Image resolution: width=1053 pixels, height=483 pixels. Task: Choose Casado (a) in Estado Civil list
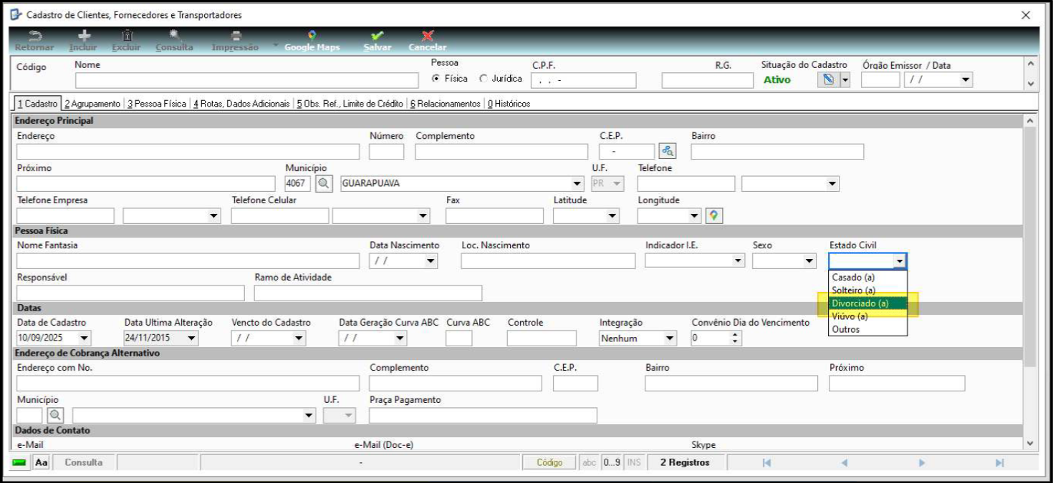pyautogui.click(x=868, y=278)
